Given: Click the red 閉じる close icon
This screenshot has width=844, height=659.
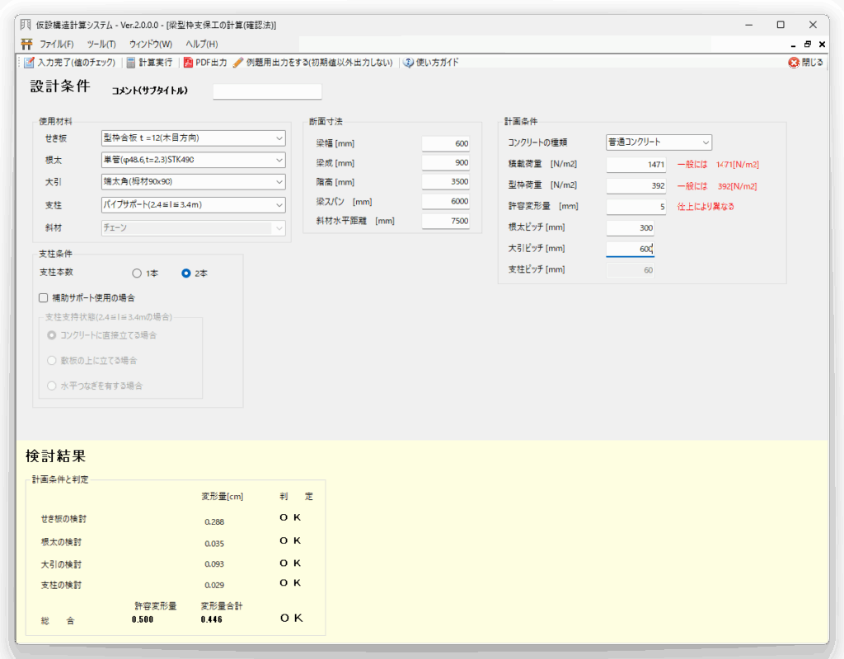Looking at the screenshot, I should tap(794, 63).
